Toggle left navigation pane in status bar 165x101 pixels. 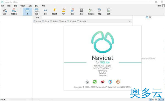pos(160,99)
